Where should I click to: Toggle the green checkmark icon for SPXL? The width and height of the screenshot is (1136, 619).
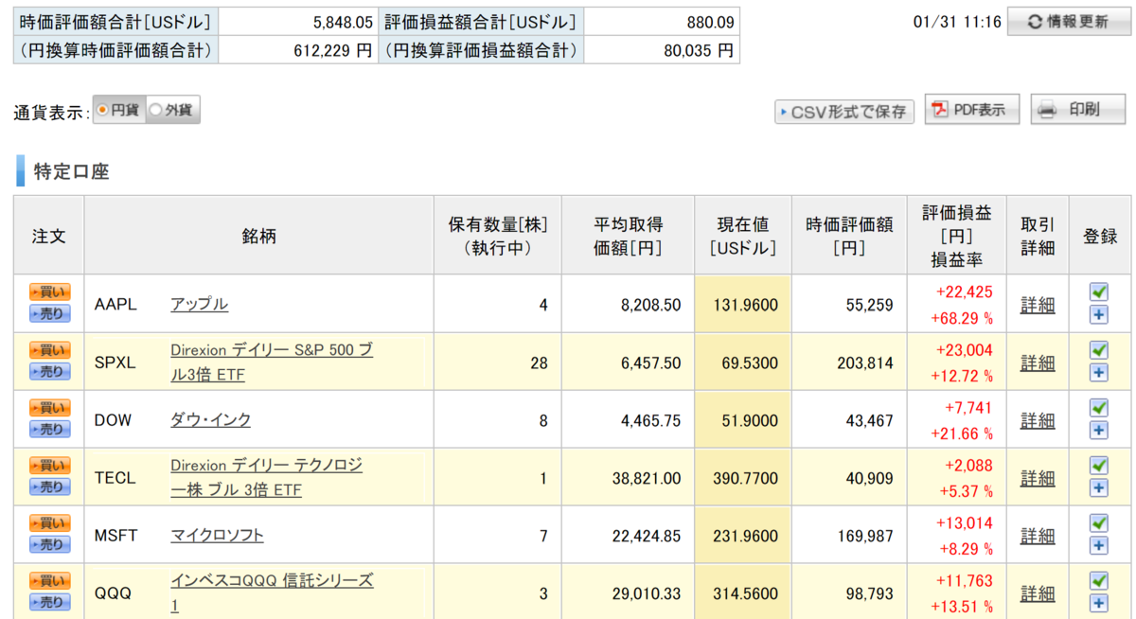coord(1099,350)
